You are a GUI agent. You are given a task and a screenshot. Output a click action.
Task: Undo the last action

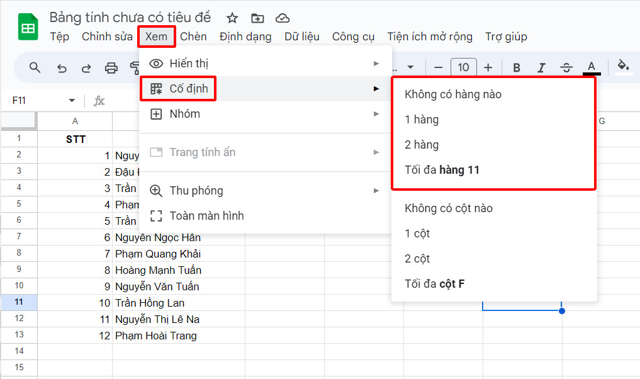coord(61,67)
